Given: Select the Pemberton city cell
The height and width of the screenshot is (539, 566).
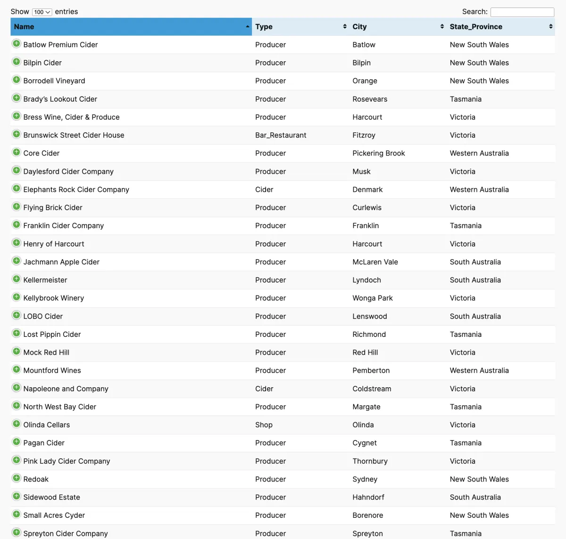Looking at the screenshot, I should click(371, 370).
